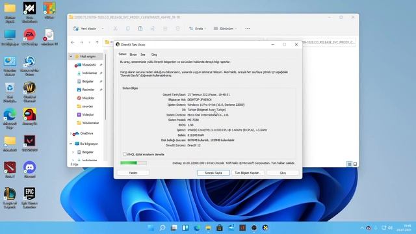Click the Yardım button
Image resolution: width=416 pixels, height=234 pixels.
point(133,173)
